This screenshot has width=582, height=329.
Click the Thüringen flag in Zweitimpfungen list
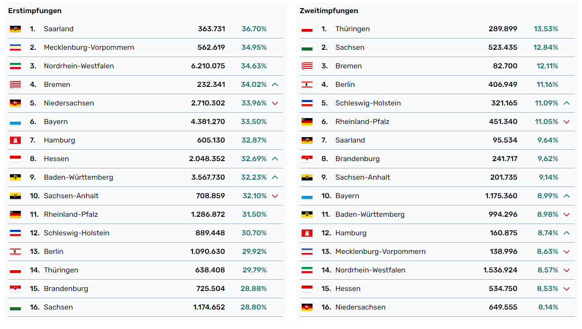point(307,29)
